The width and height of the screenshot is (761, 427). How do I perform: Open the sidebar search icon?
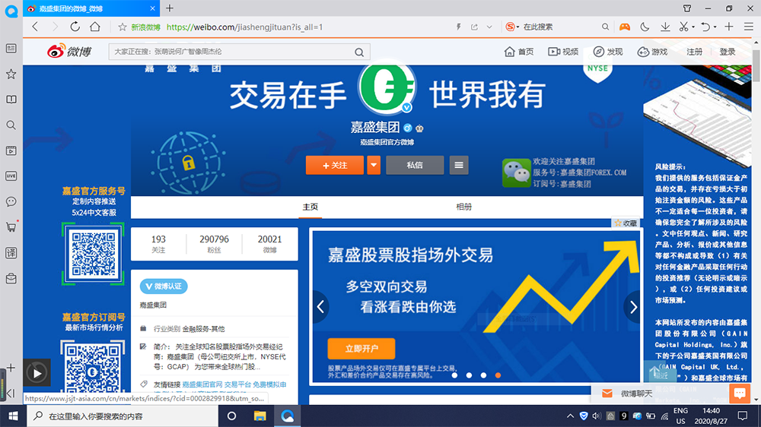11,125
